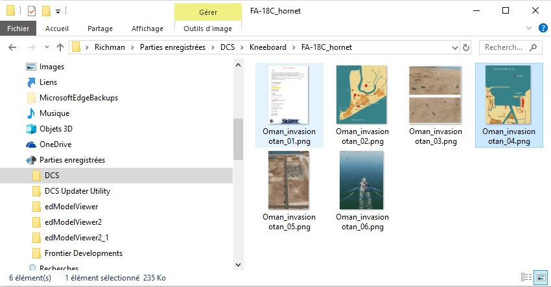Click the New Folder quick access icon
551x287 pixels.
46,10
